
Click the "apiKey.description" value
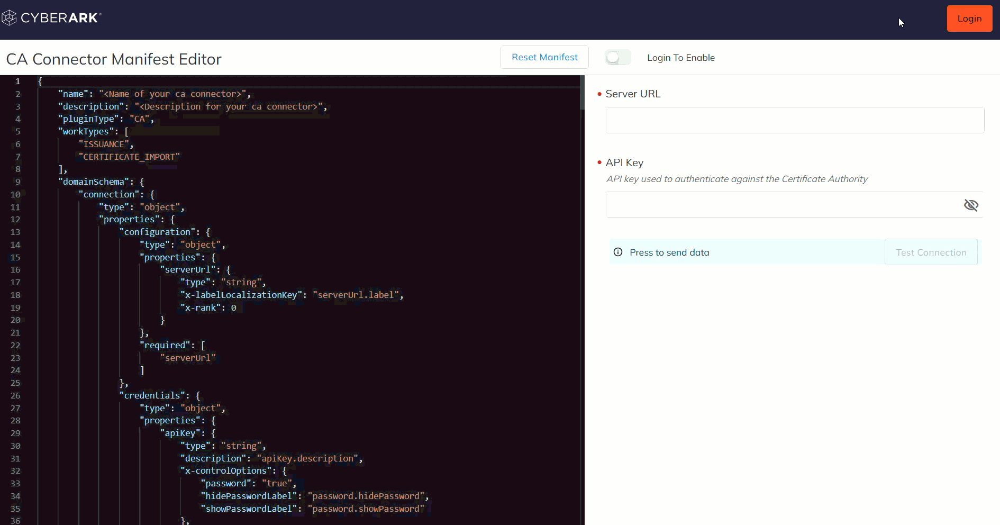pos(307,458)
